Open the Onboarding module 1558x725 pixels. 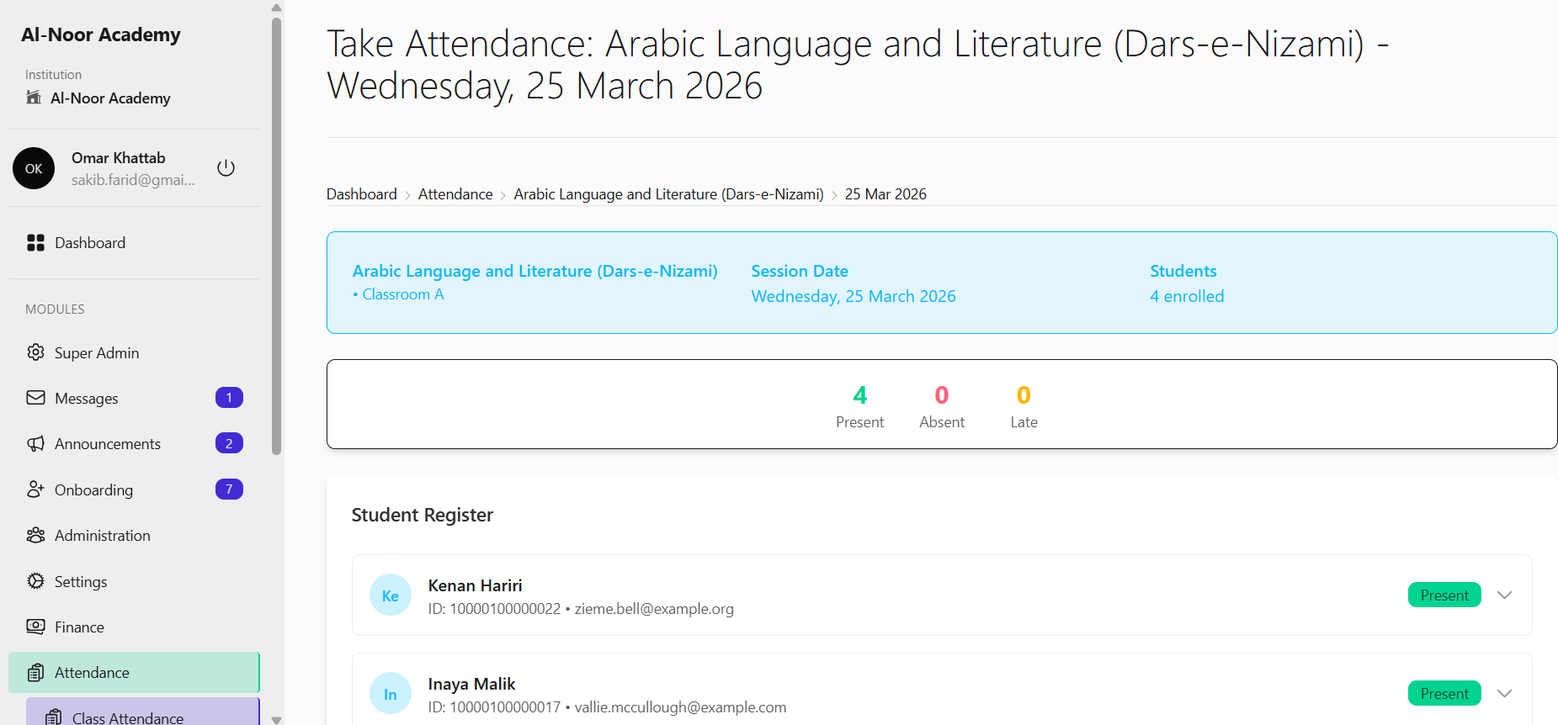(x=135, y=490)
